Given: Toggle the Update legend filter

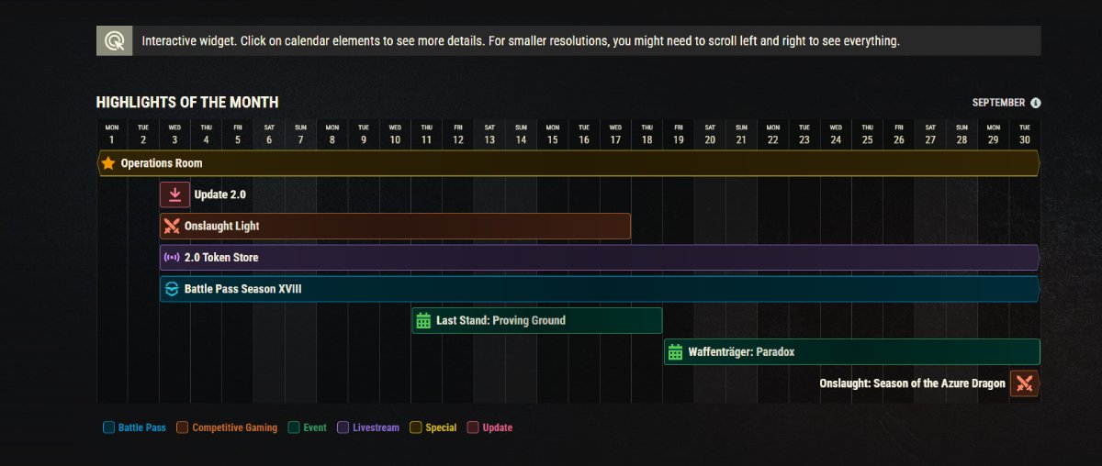Looking at the screenshot, I should point(489,427).
